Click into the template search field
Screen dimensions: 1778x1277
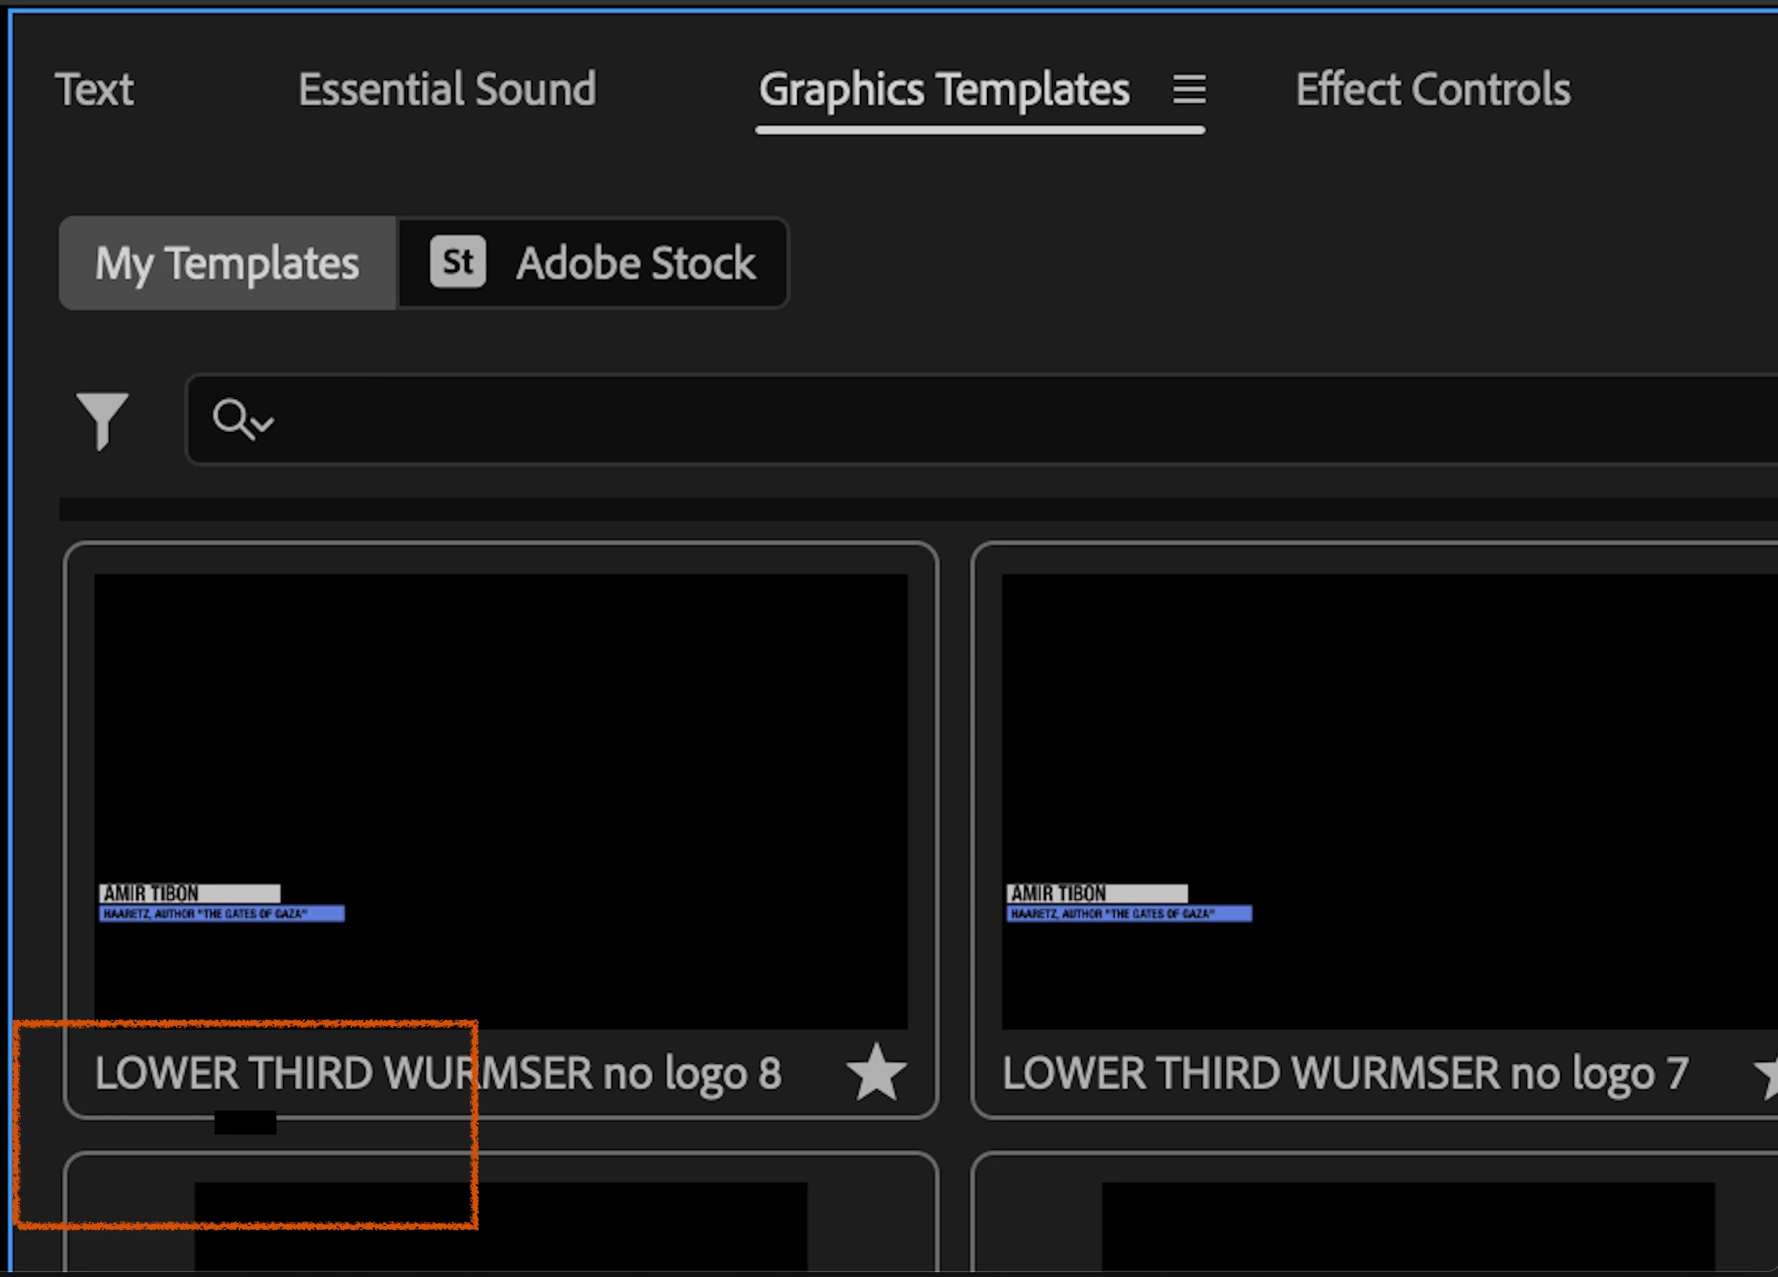point(982,420)
